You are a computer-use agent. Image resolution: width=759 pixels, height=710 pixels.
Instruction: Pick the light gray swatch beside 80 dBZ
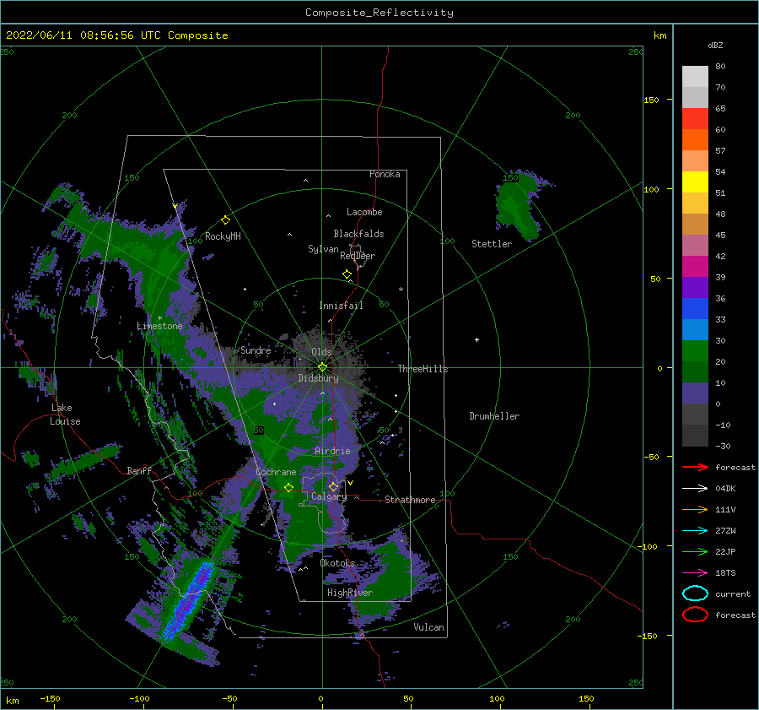pos(695,76)
